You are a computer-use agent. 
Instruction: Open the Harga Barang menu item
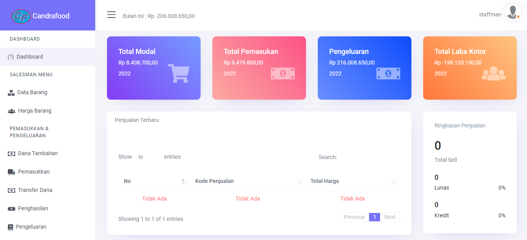pos(34,111)
